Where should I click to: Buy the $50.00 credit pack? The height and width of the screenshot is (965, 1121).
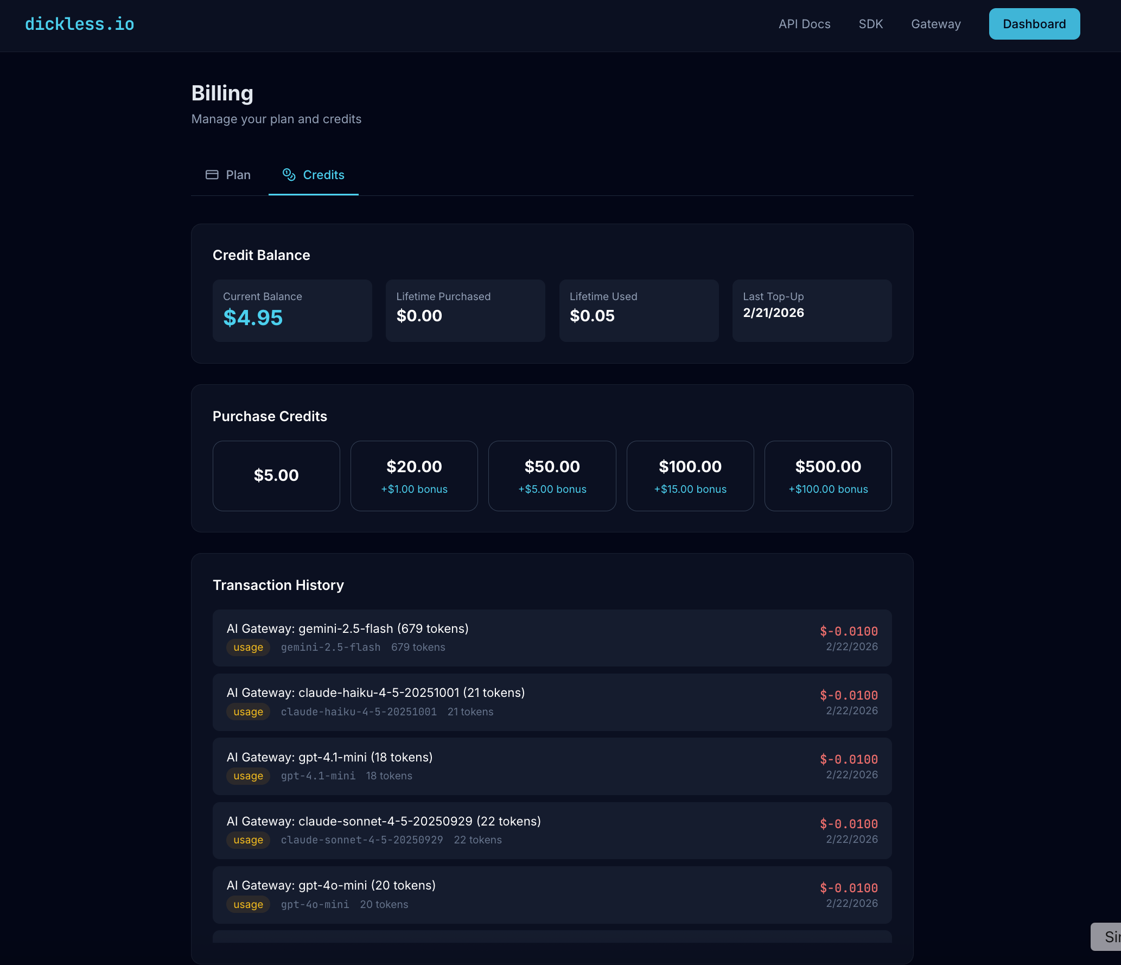pyautogui.click(x=552, y=475)
